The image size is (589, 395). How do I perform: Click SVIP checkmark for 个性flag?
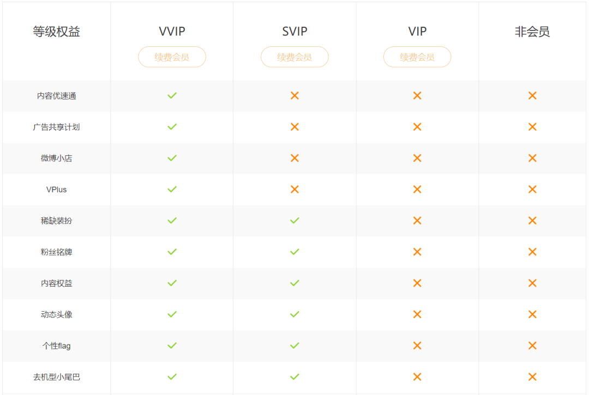pos(294,345)
